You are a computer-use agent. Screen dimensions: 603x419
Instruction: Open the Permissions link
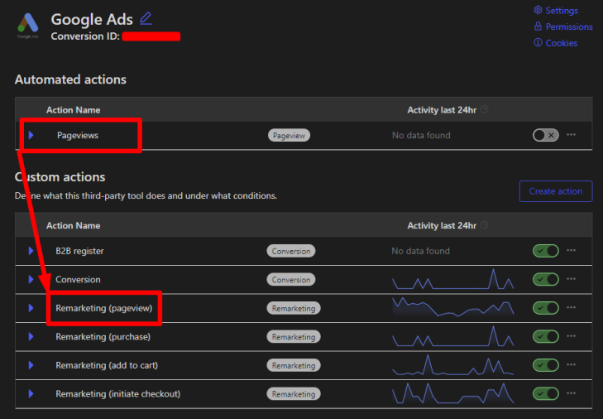568,26
